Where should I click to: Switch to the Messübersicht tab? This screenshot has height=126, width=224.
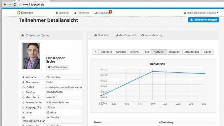click(x=126, y=35)
